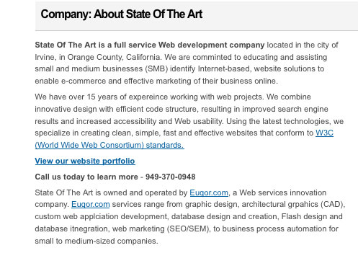The width and height of the screenshot is (358, 266).
Task: Visit Euqor.com link after 'operated by'
Action: click(x=209, y=192)
